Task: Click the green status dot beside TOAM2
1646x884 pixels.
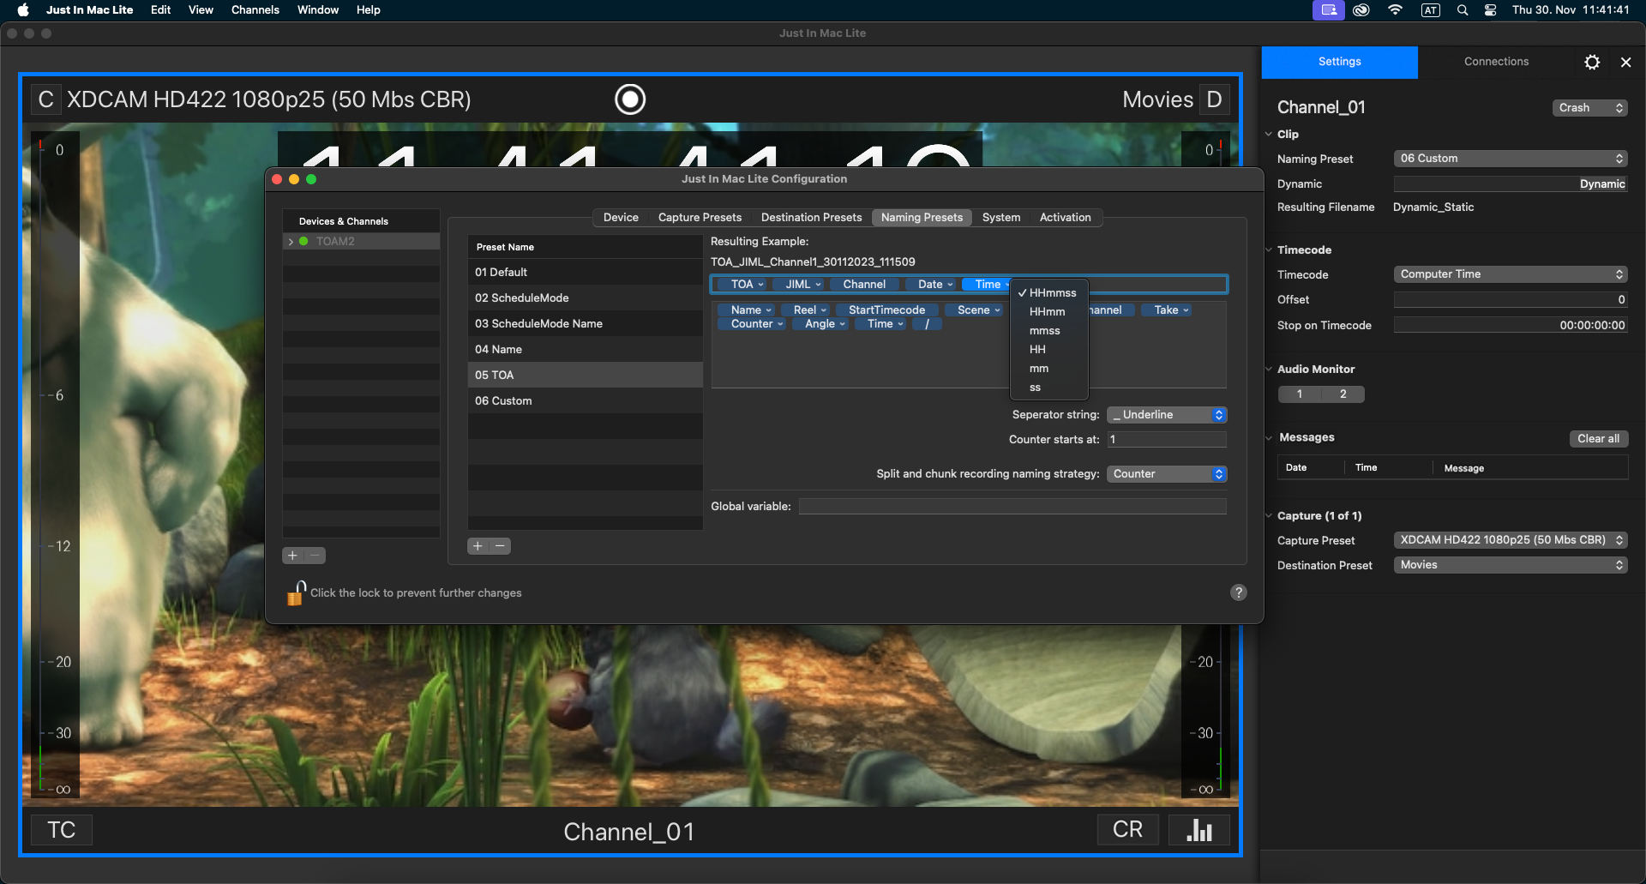Action: (x=303, y=241)
